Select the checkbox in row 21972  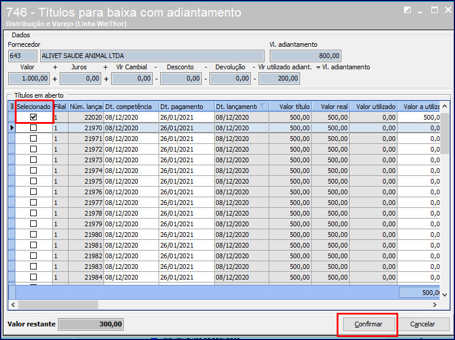pos(33,149)
